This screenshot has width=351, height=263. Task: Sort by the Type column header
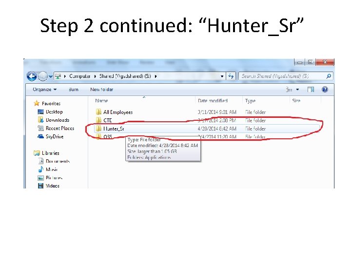(250, 101)
